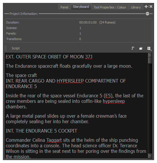Open the Tool Properties : Colour tab
Viewport: 157px width, 163px height.
coord(110,7)
